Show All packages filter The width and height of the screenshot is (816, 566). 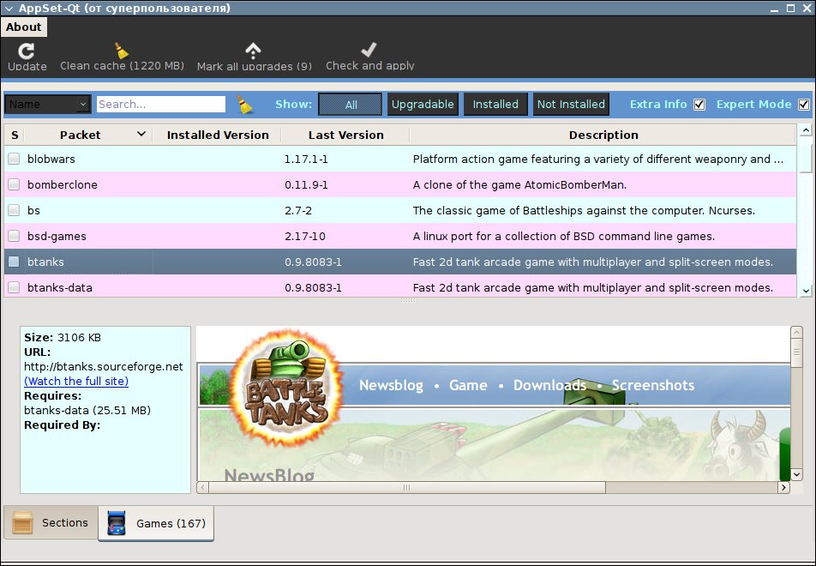[x=351, y=104]
